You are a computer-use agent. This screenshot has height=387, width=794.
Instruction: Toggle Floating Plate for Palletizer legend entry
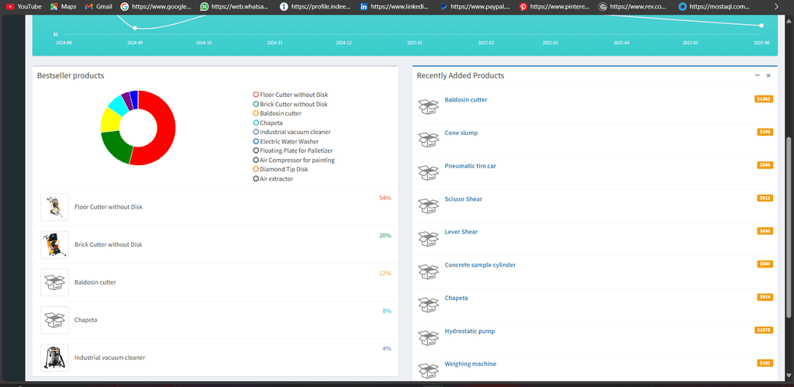pyautogui.click(x=292, y=150)
